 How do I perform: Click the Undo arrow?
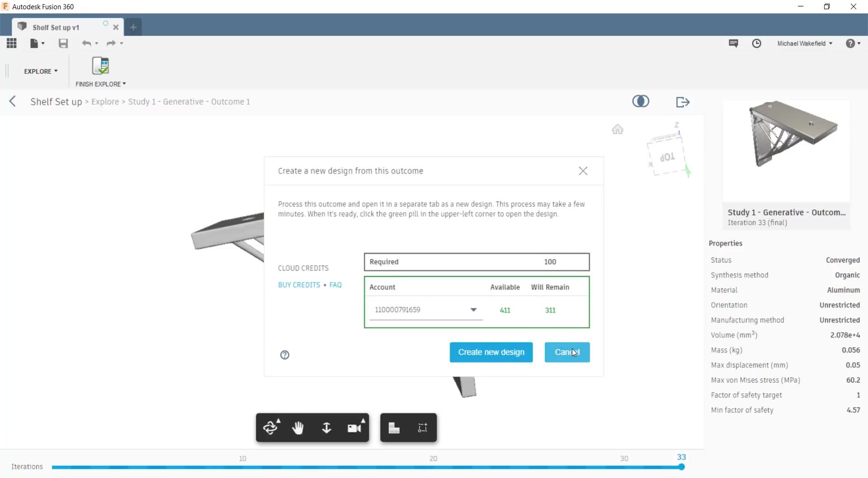point(86,43)
